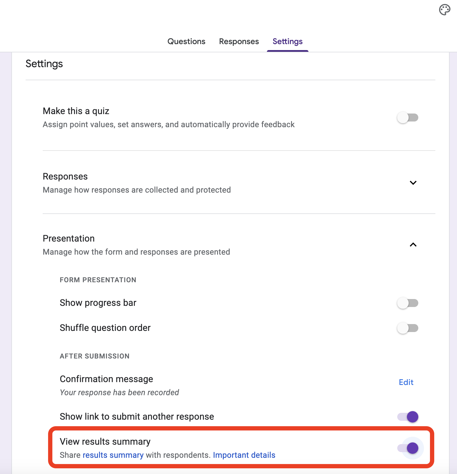Turn on Show progress bar
Image resolution: width=457 pixels, height=474 pixels.
pyautogui.click(x=407, y=303)
